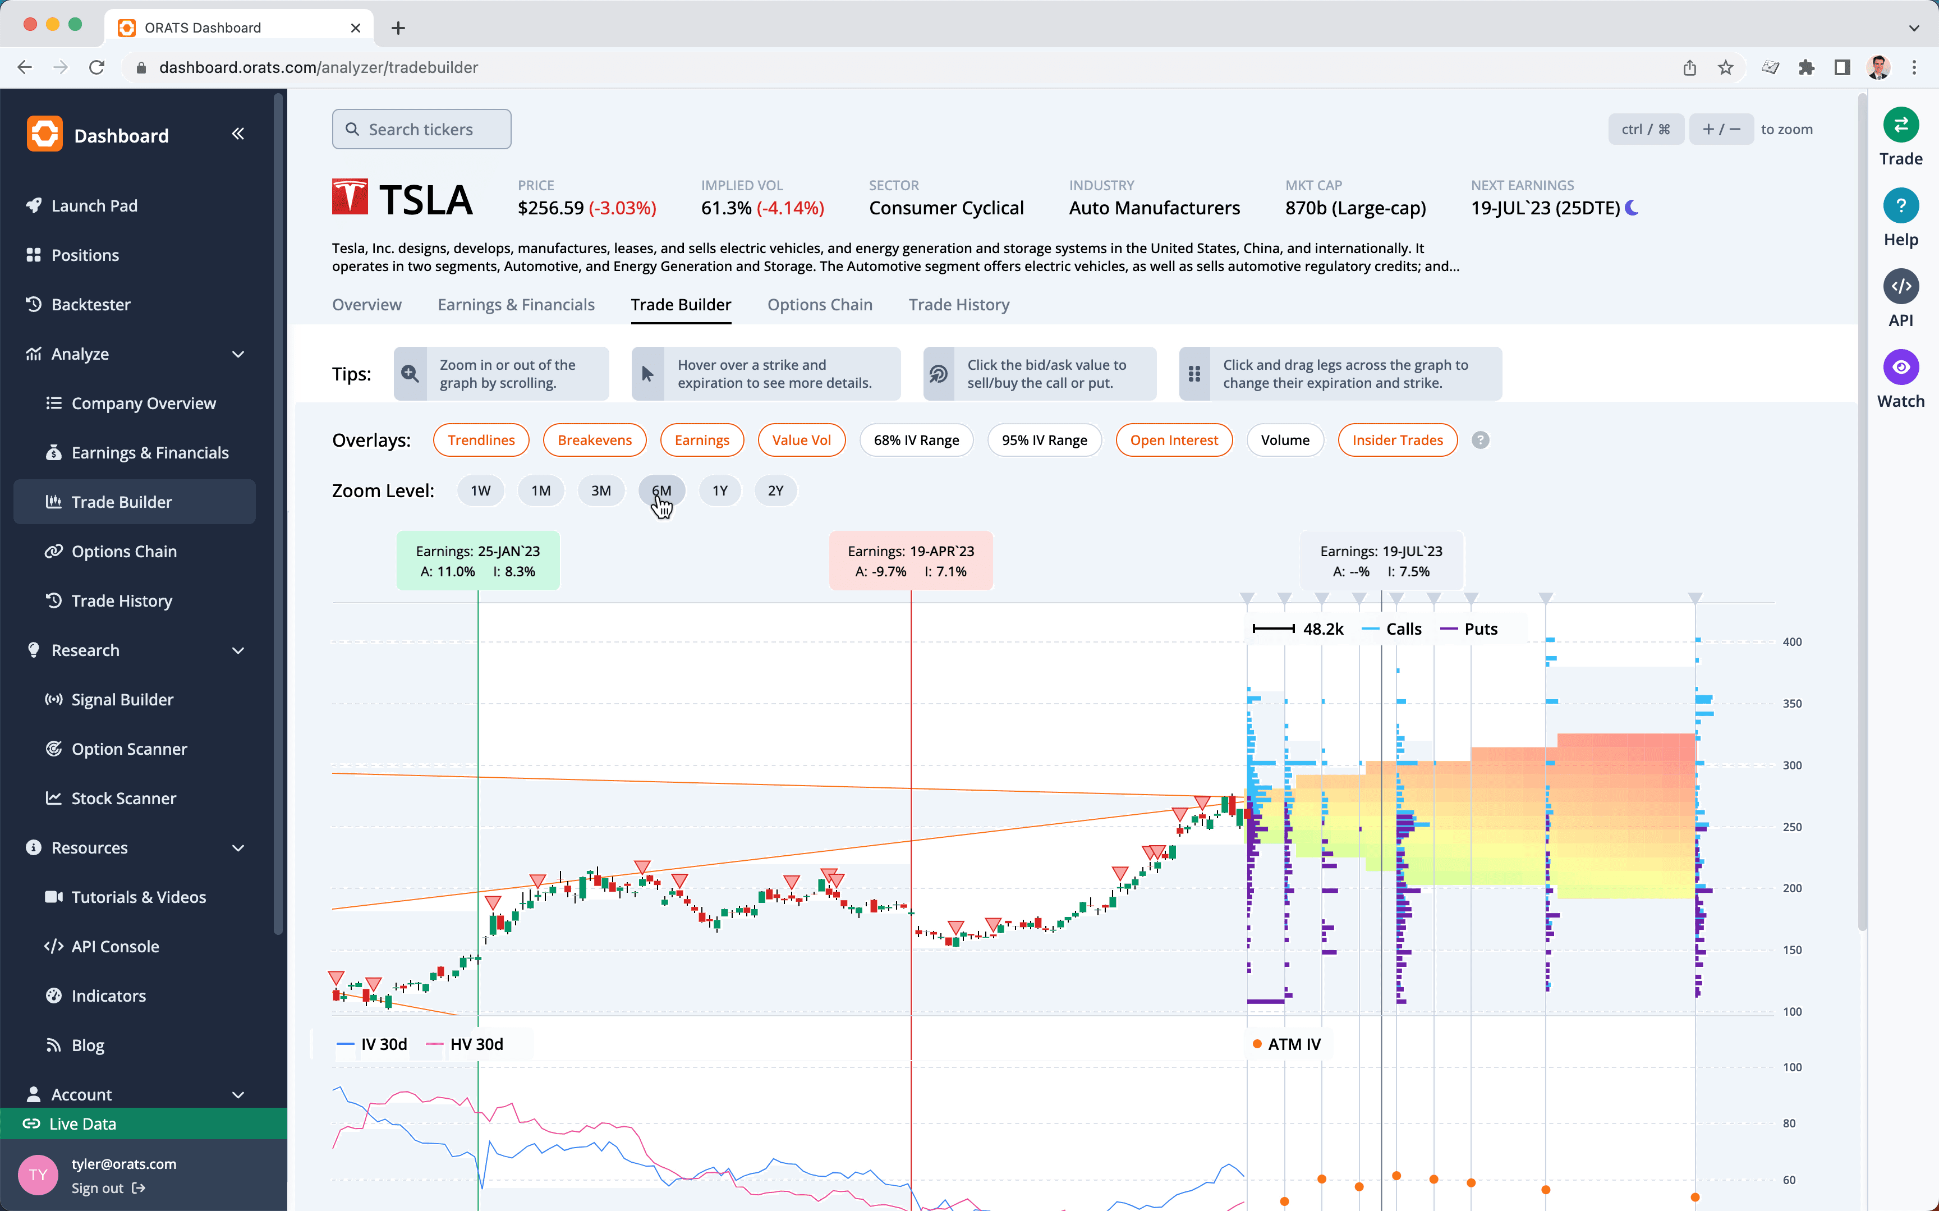Click the green Trade icon button
The width and height of the screenshot is (1939, 1211).
(x=1901, y=125)
